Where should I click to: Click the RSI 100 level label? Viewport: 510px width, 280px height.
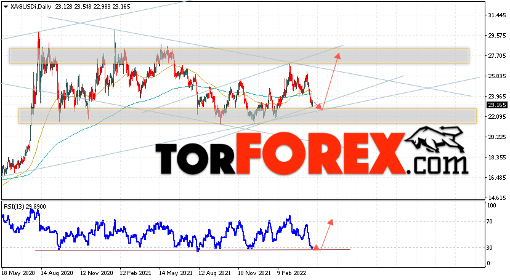click(x=492, y=206)
